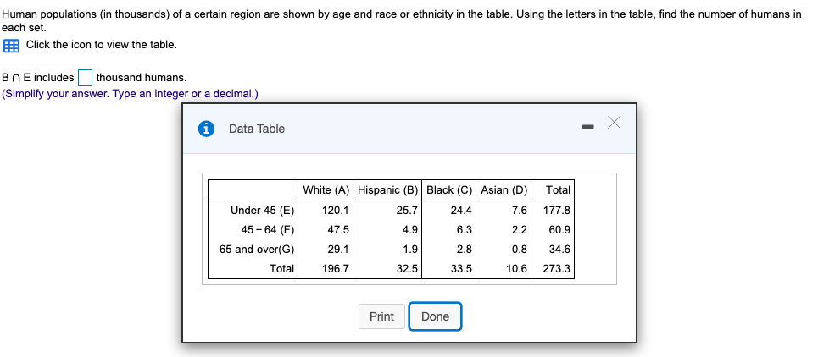Select the Hispanic (B) column header
The height and width of the screenshot is (357, 818).
(x=387, y=190)
